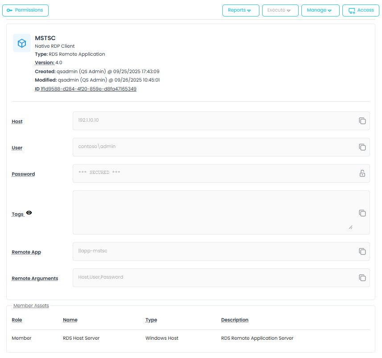
Task: Copy the Tags field contents
Action: pos(362,213)
